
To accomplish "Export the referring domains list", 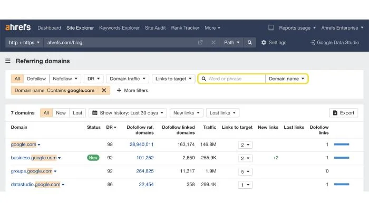I will pyautogui.click(x=344, y=113).
